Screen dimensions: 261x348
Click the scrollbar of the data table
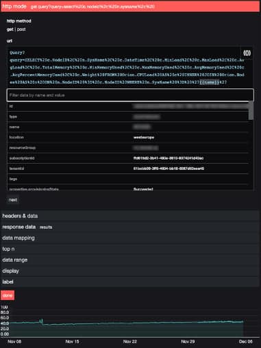[x=251, y=111]
